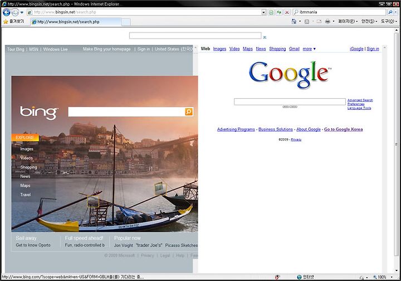Click the Print icon

pyautogui.click(x=327, y=22)
